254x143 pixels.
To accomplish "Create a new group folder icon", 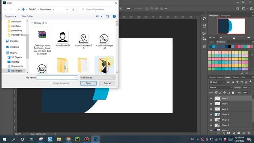I will (239, 133).
